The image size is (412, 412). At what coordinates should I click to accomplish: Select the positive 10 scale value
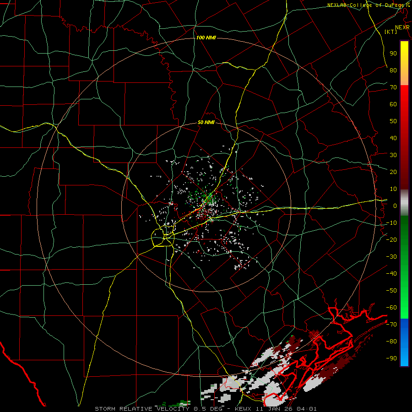pyautogui.click(x=393, y=189)
